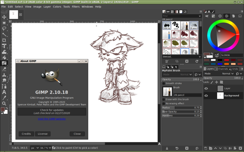Select the Smudge tool
Image resolution: width=244 pixels, height=152 pixels.
coord(4,80)
